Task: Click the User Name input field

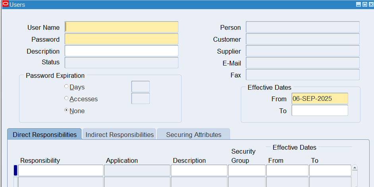Action: (121, 27)
